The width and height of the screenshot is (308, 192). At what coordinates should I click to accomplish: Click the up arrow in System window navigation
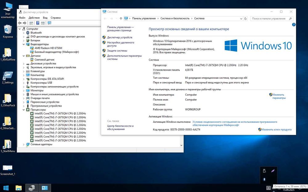click(121, 19)
